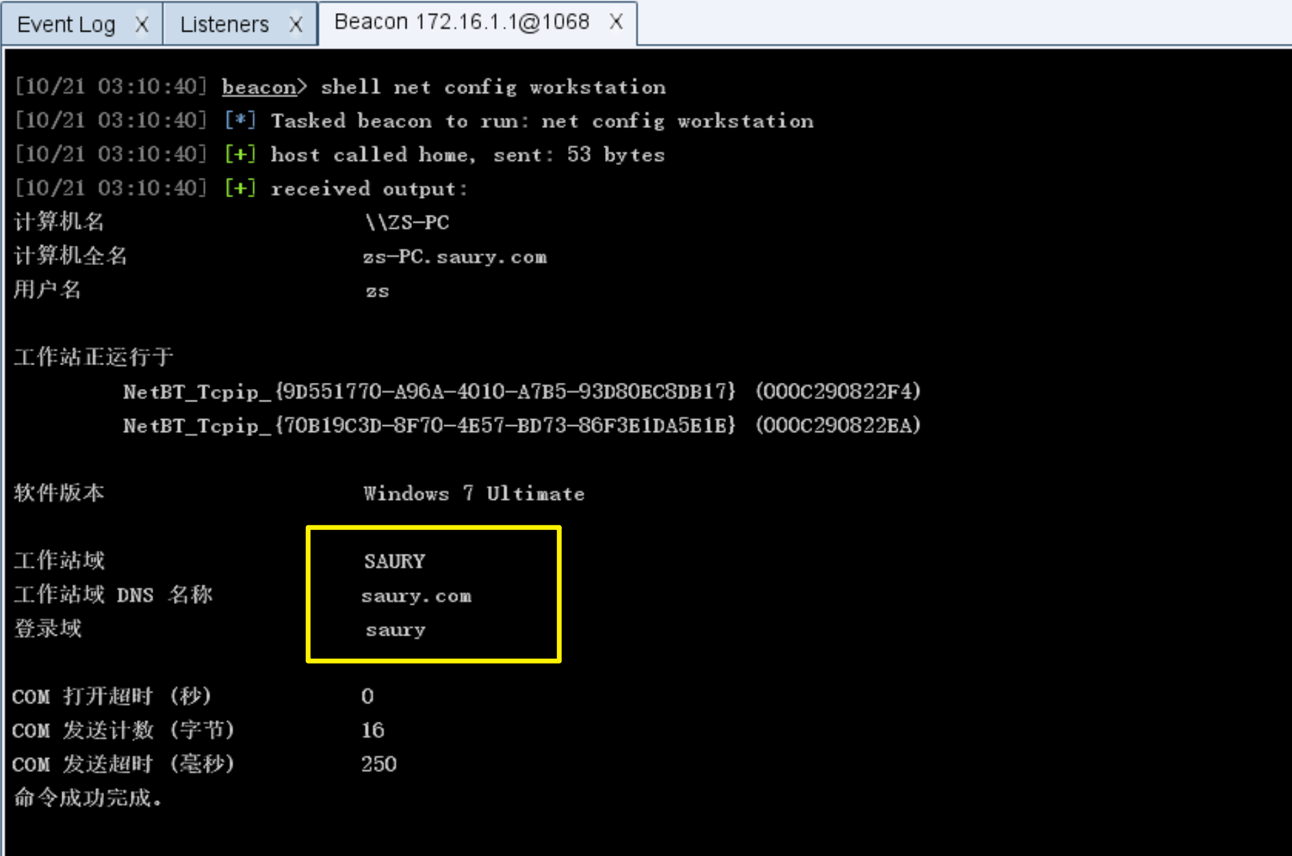
Task: Click the full name zs-PC.saury.com
Action: pos(454,257)
